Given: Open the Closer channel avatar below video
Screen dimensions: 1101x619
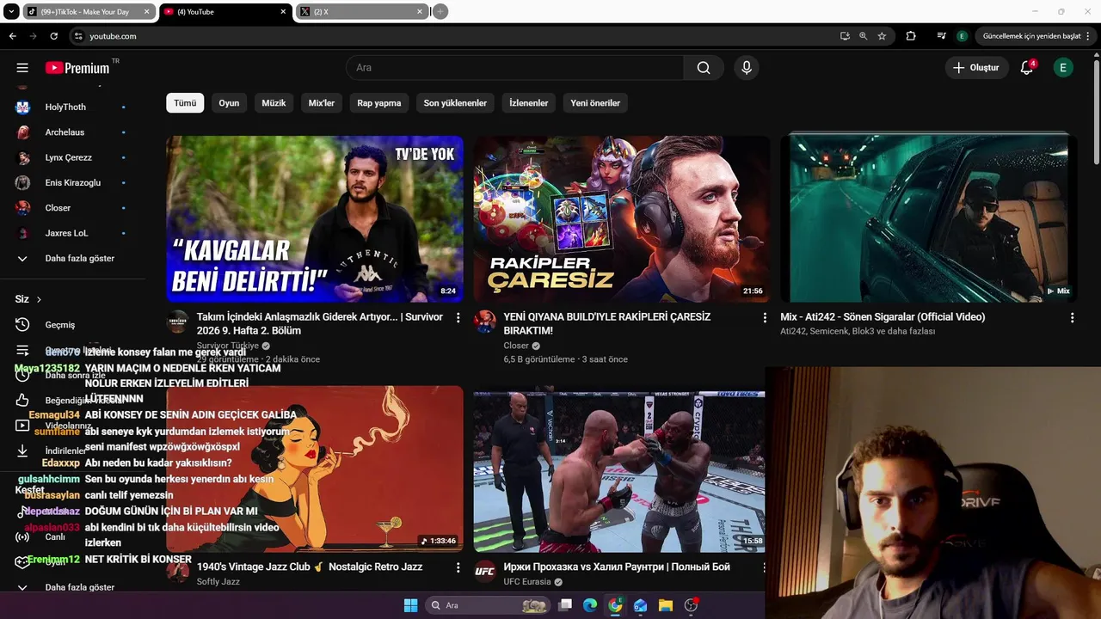Looking at the screenshot, I should 485,322.
